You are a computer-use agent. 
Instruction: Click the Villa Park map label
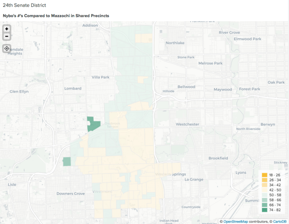(100, 77)
